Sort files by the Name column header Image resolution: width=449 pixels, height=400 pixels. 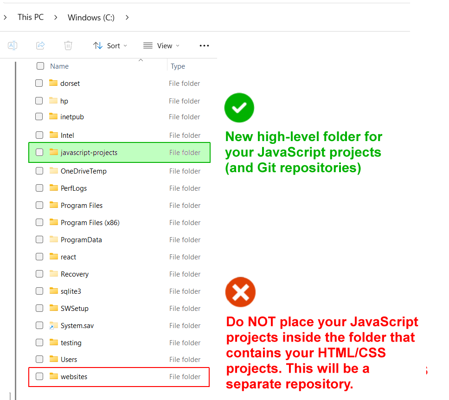[59, 66]
